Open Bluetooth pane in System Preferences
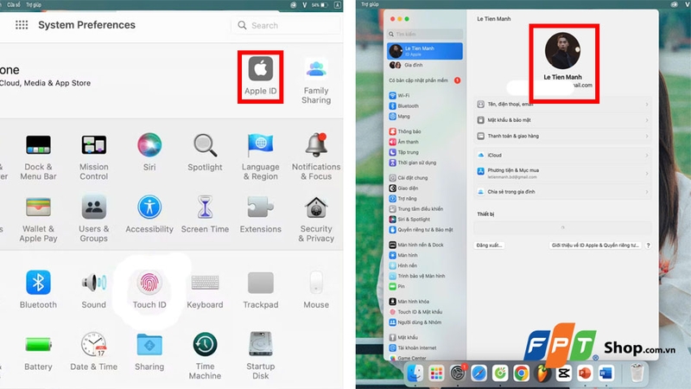The height and width of the screenshot is (389, 691). tap(38, 290)
